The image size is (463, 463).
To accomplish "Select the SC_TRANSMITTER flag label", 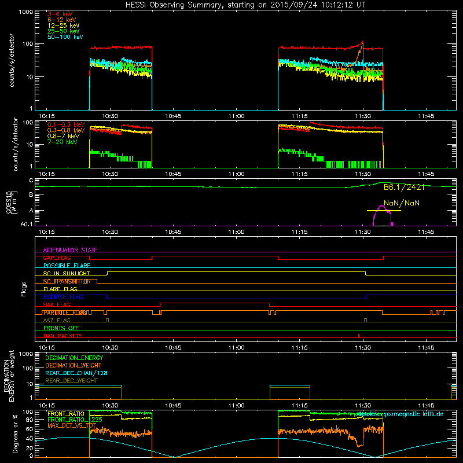I will (x=67, y=281).
